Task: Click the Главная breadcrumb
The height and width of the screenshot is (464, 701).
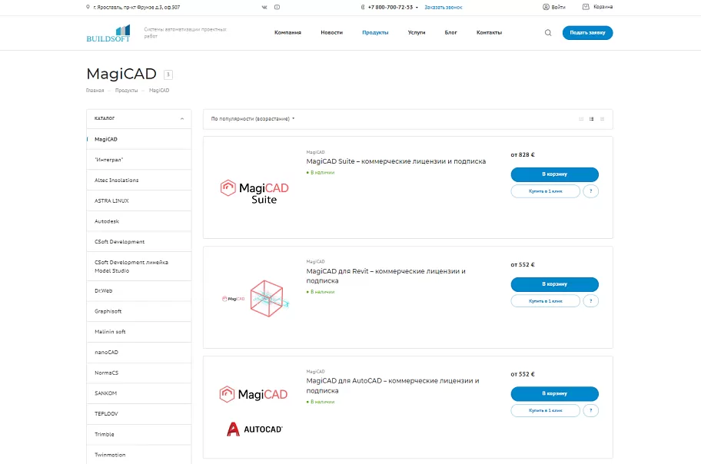Action: click(95, 91)
